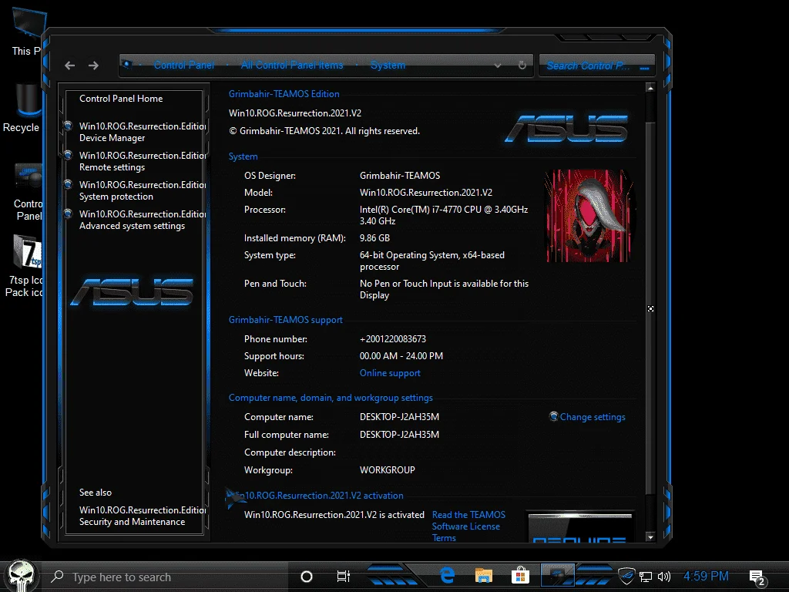789x592 pixels.
Task: Open the notification action center
Action: [757, 577]
